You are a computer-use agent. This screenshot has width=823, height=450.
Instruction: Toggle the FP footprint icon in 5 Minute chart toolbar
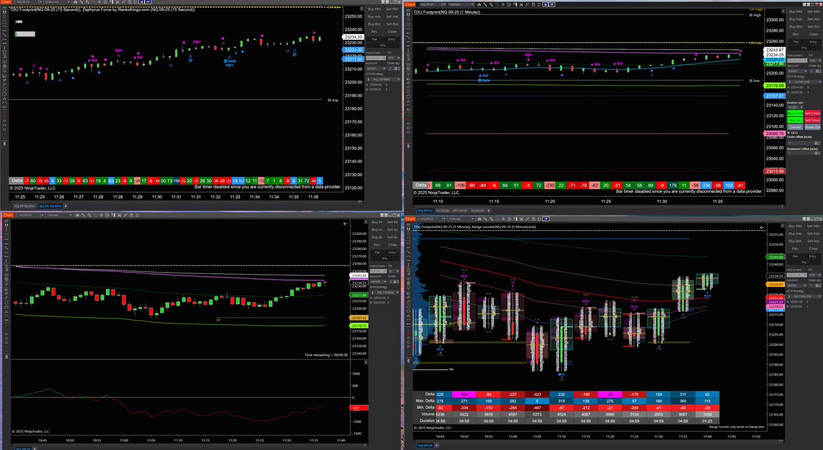[546, 218]
